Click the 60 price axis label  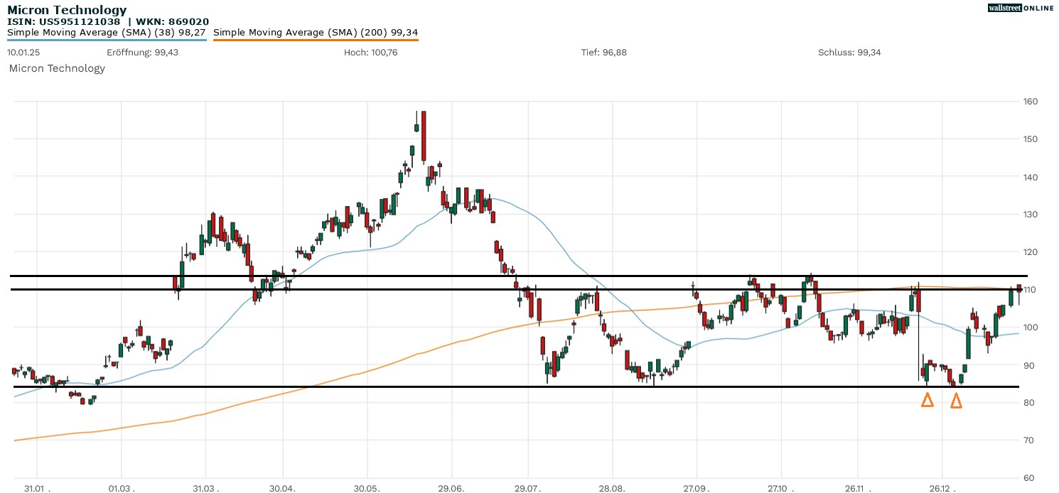pos(1031,478)
